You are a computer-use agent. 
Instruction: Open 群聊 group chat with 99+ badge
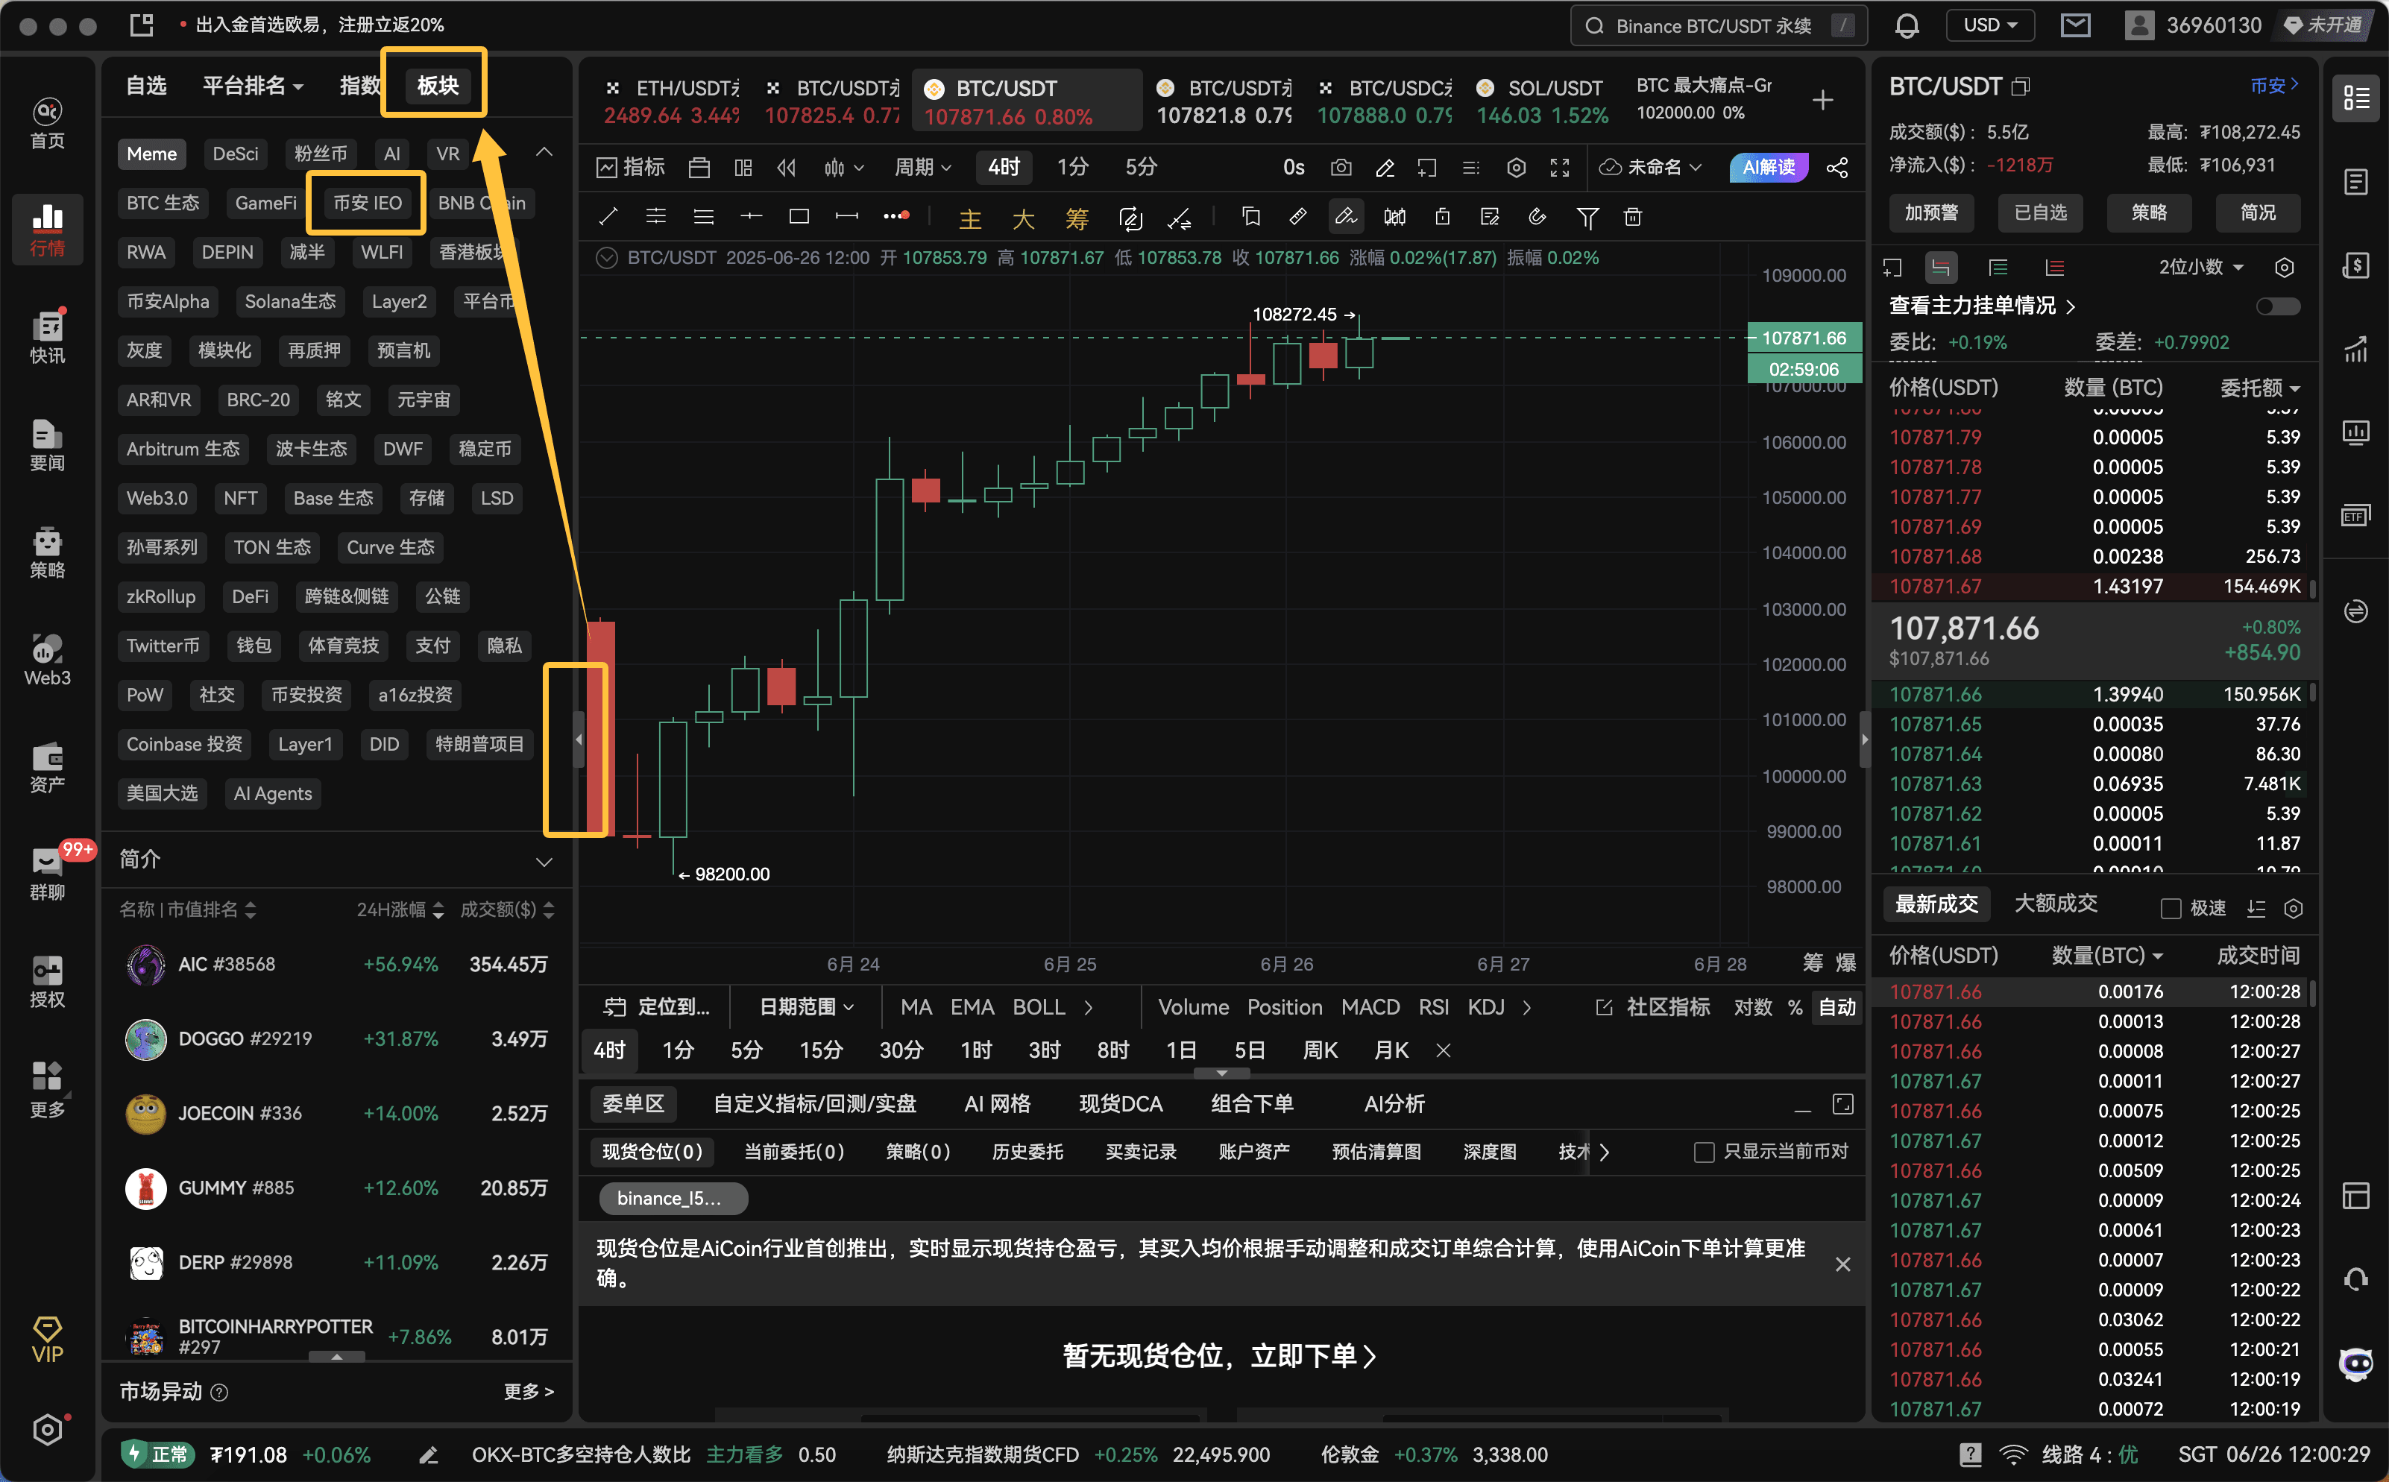click(47, 872)
